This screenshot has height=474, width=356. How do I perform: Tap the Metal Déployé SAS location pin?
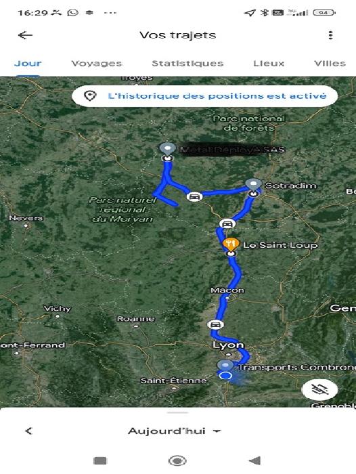(x=167, y=149)
